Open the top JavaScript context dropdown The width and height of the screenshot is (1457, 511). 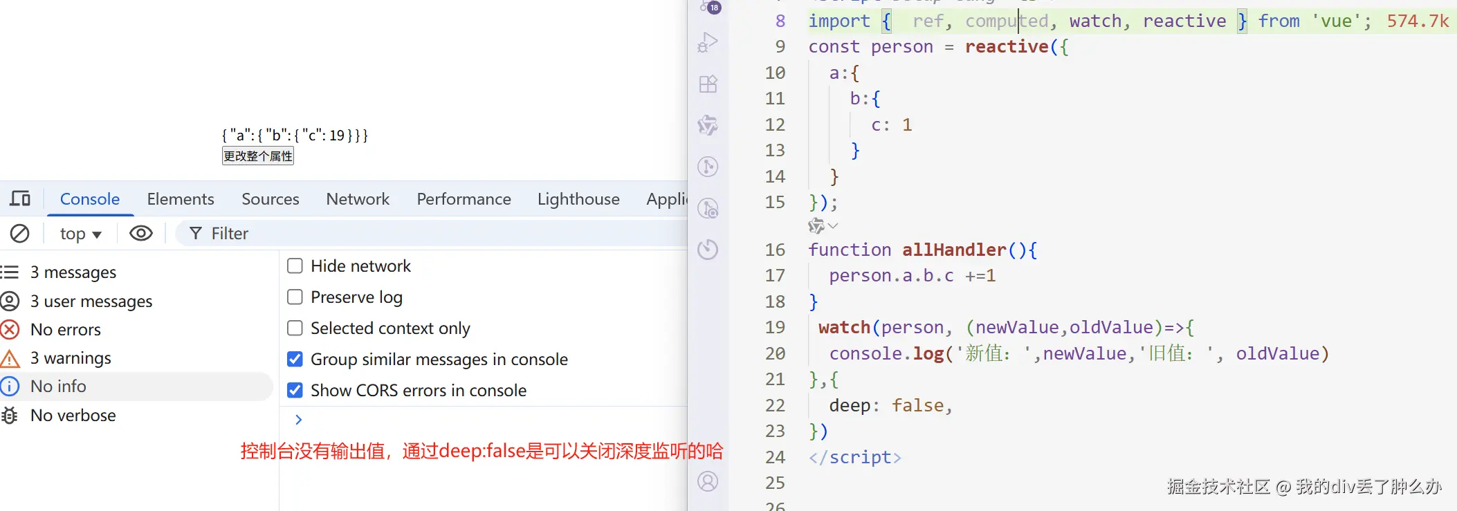click(x=81, y=234)
